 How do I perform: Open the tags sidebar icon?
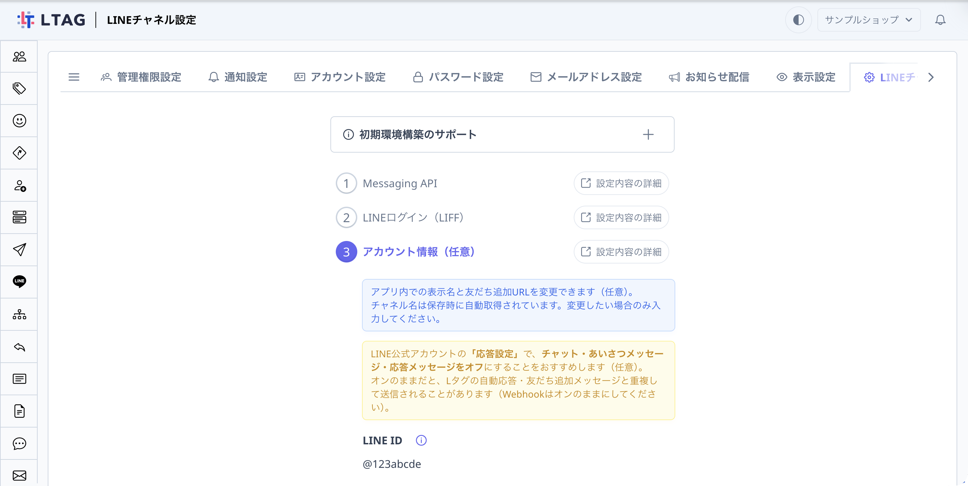coord(19,89)
